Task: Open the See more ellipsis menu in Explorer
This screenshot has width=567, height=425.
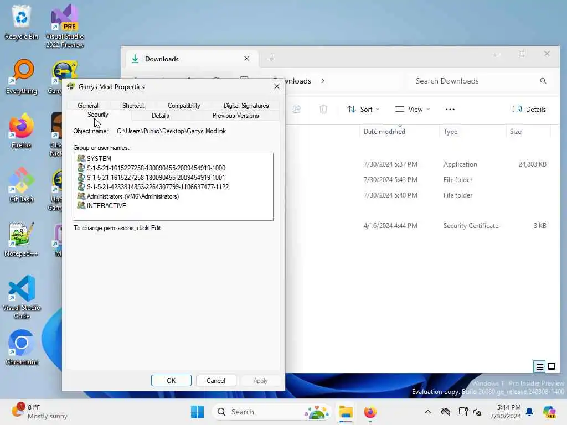Action: tap(450, 110)
